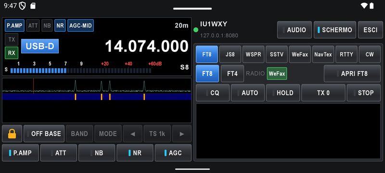Tap the ESCI exit button
The width and height of the screenshot is (385, 173).
click(370, 30)
